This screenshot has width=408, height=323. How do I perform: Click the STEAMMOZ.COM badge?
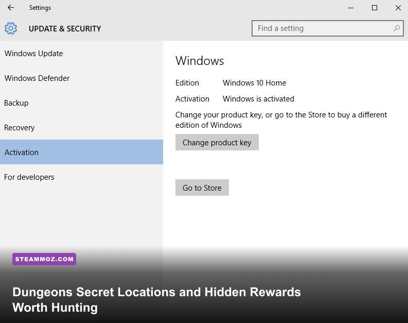(44, 259)
